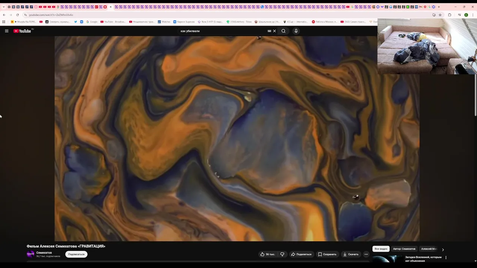Click the browser back arrow
Screen dimensions: 477x268
pos(4,15)
